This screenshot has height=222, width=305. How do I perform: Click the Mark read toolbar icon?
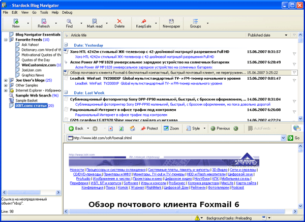pos(95,21)
